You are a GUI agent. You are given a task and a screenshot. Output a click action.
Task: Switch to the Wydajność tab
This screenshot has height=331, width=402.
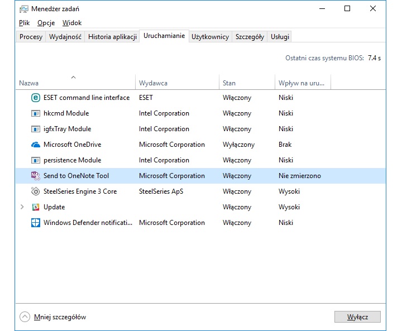coord(65,37)
